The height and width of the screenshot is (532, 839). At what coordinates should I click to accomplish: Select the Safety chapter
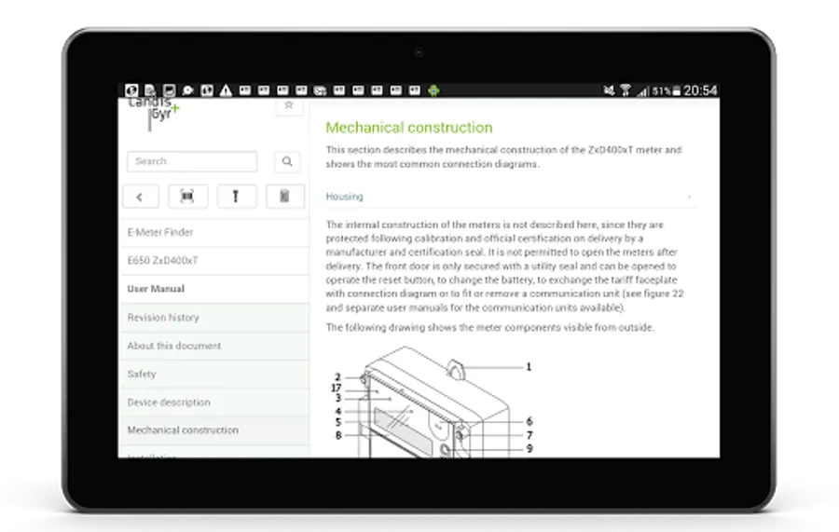coord(214,375)
